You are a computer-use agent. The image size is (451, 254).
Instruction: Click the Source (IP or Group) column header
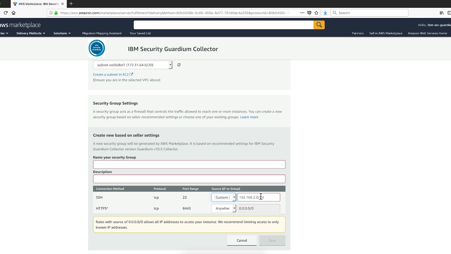pos(225,189)
